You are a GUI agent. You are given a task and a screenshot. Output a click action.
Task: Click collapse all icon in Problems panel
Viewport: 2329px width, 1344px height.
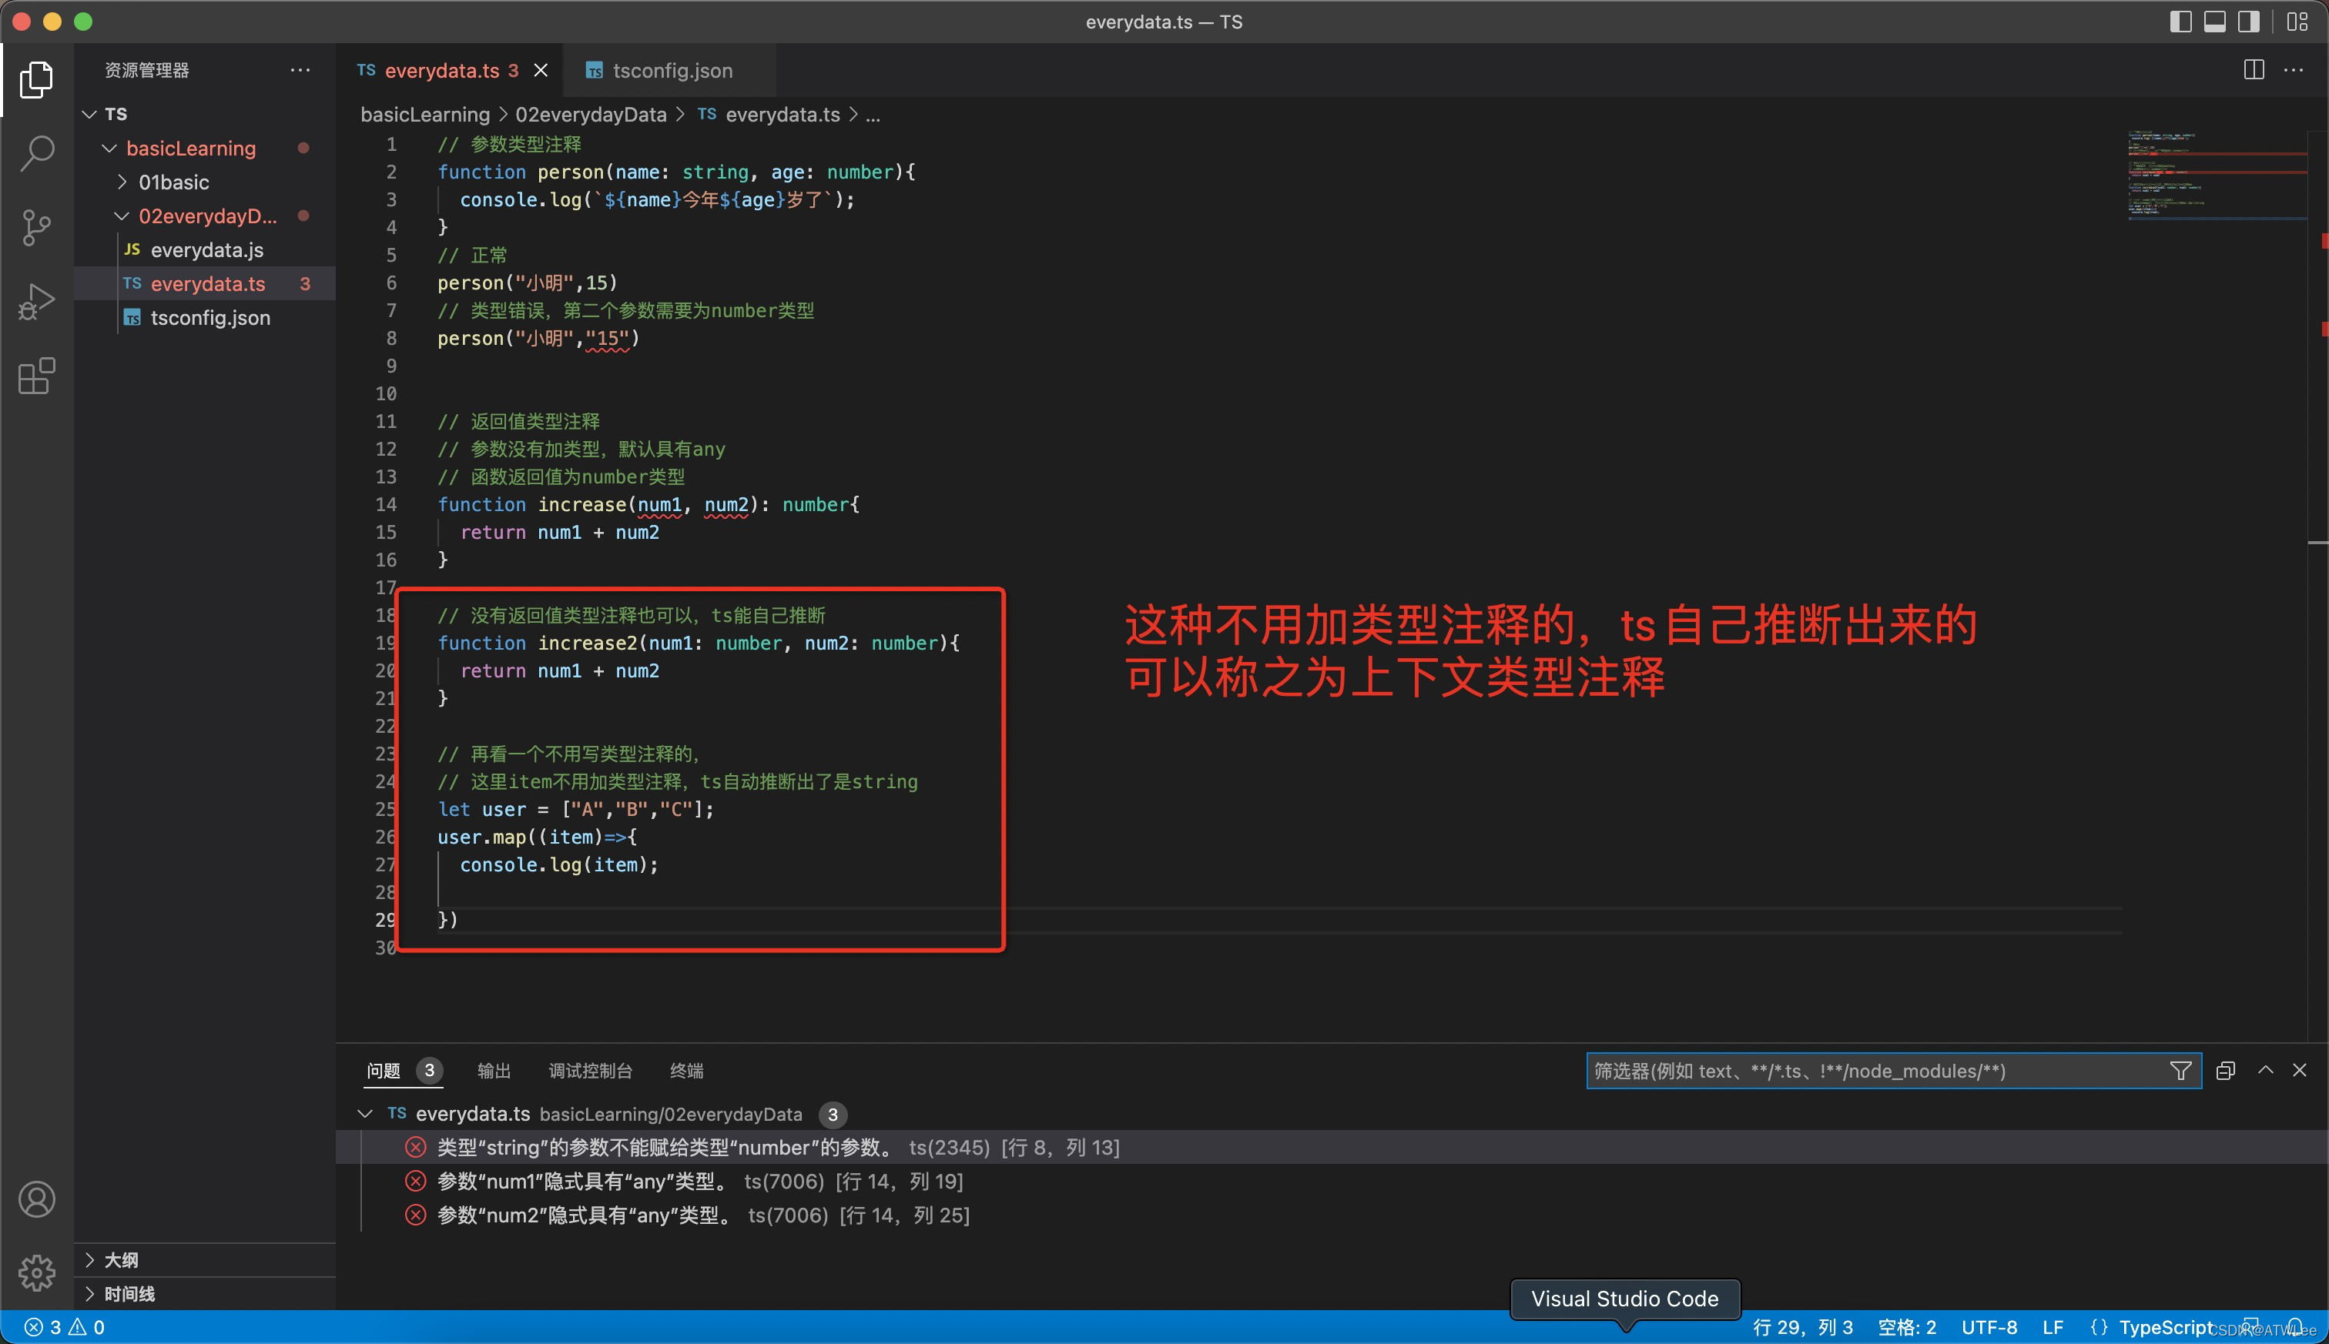(x=2226, y=1071)
